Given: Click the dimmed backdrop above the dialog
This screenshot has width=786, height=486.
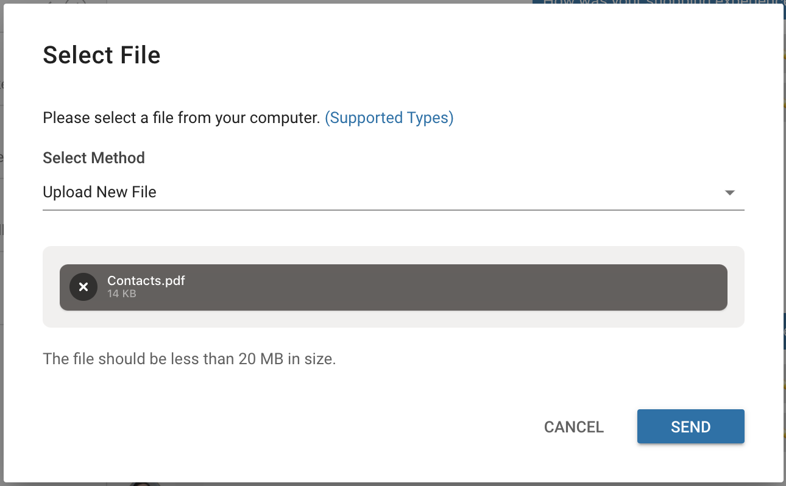Looking at the screenshot, I should (x=305, y=2).
